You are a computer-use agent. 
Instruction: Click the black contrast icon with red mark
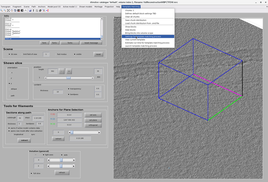18,11
